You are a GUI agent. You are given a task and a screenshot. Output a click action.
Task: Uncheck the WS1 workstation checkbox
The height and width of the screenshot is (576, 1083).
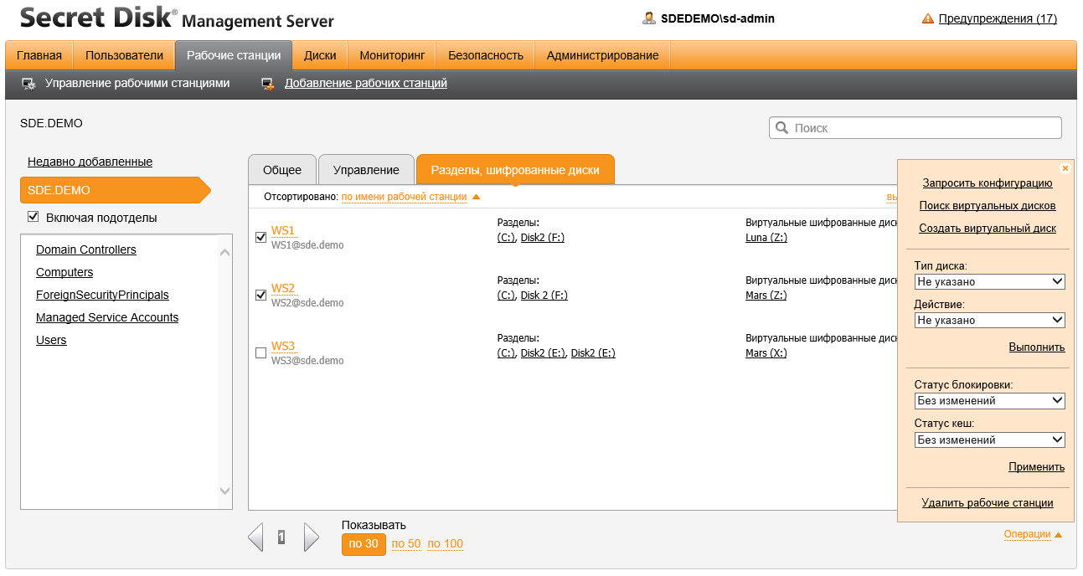[x=260, y=237]
